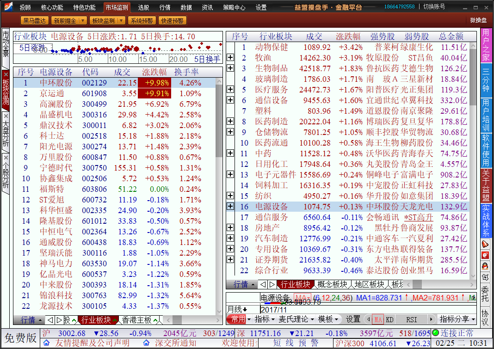
Task: Click next indicator arrow right of RSI
Action: pyautogui.click(x=431, y=319)
